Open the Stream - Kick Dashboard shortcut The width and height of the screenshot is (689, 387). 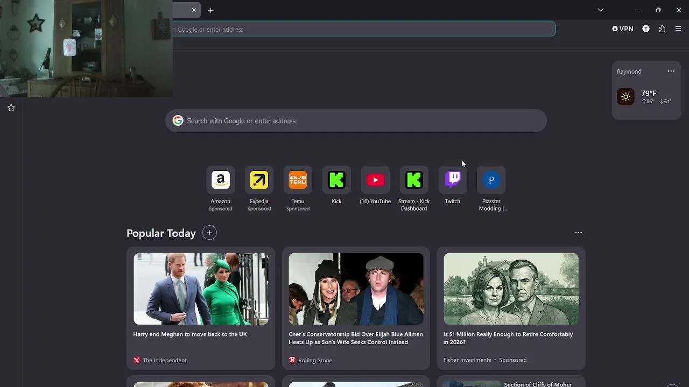(x=414, y=180)
